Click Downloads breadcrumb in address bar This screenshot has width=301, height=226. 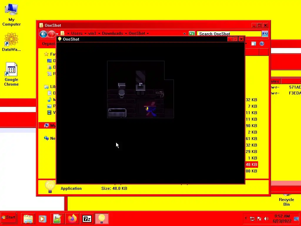click(x=113, y=33)
